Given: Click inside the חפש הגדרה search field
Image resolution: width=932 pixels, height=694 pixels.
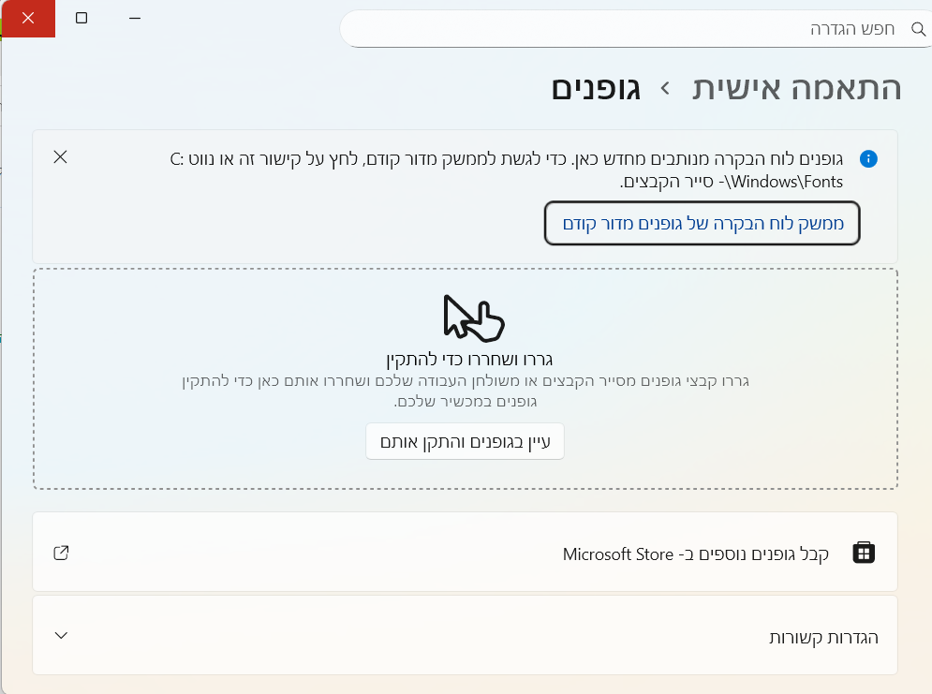Looking at the screenshot, I should pyautogui.click(x=656, y=29).
